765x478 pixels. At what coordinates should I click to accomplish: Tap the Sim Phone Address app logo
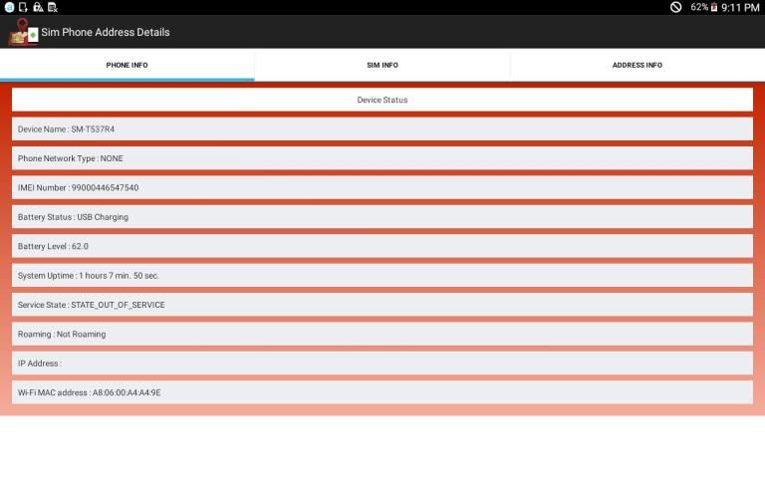tap(22, 32)
